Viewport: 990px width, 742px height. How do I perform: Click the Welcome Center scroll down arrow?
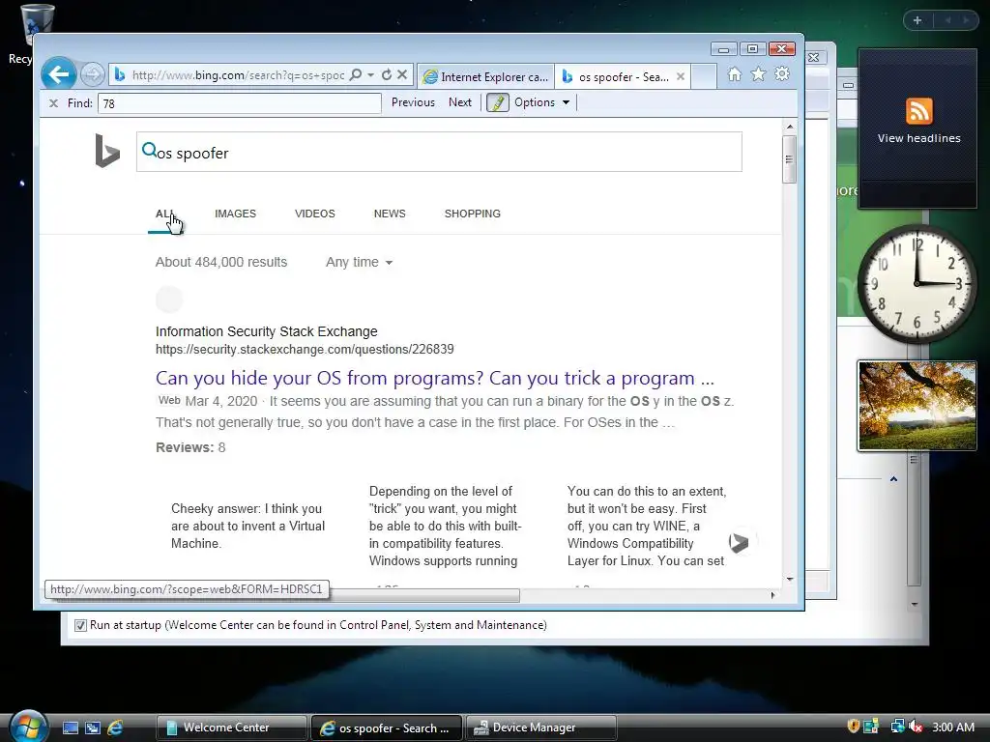(x=915, y=605)
